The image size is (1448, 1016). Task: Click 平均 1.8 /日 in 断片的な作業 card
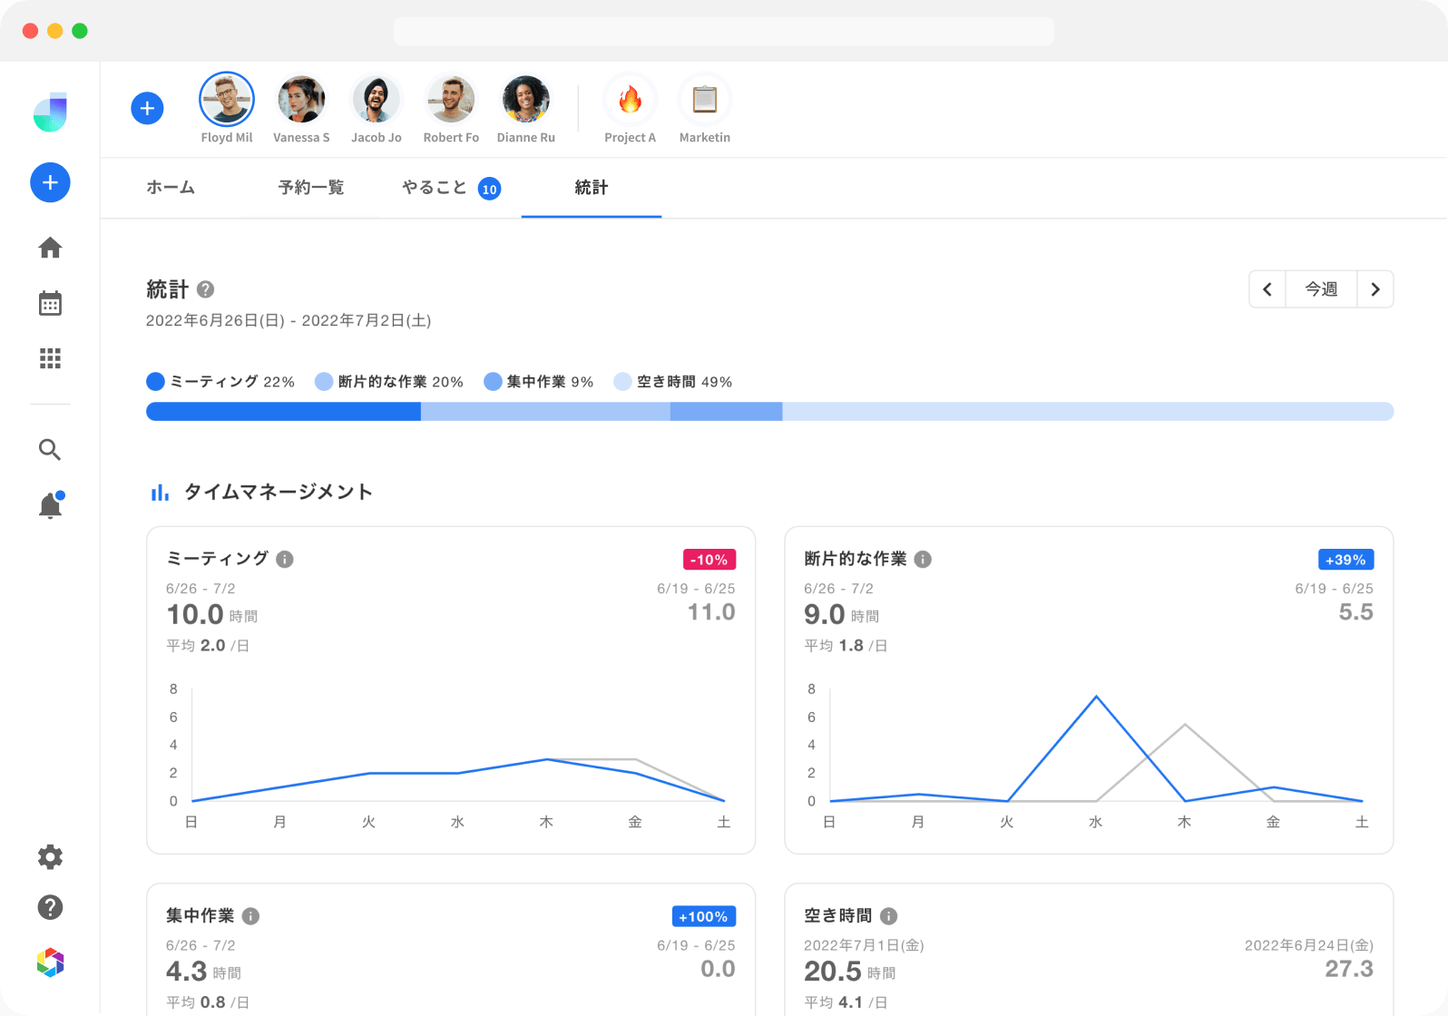click(x=846, y=646)
